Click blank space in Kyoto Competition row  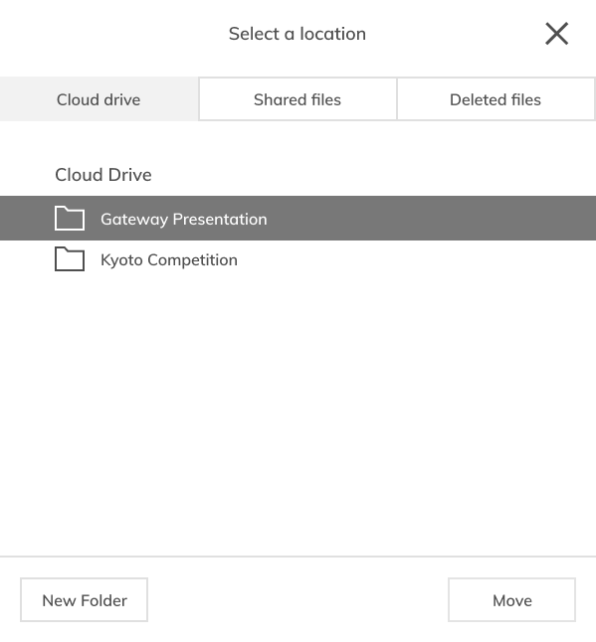[416, 260]
